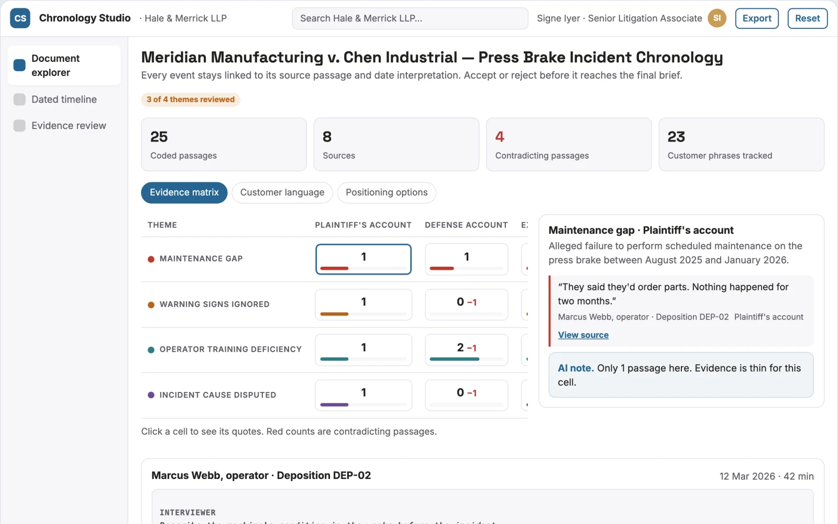This screenshot has width=838, height=524.
Task: Open the View source link
Action: [583, 335]
